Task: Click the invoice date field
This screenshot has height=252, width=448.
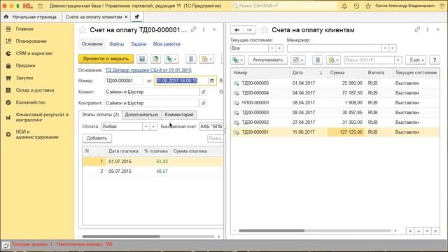Action: pos(181,80)
